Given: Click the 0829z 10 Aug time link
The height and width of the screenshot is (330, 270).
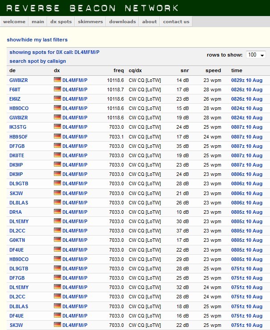Looking at the screenshot, I should tap(246, 80).
